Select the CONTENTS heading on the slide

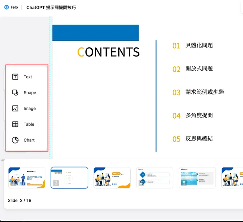tap(108, 52)
